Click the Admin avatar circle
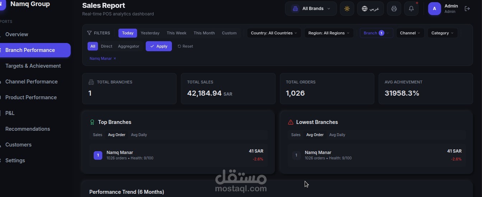This screenshot has height=197, width=482. (x=435, y=9)
